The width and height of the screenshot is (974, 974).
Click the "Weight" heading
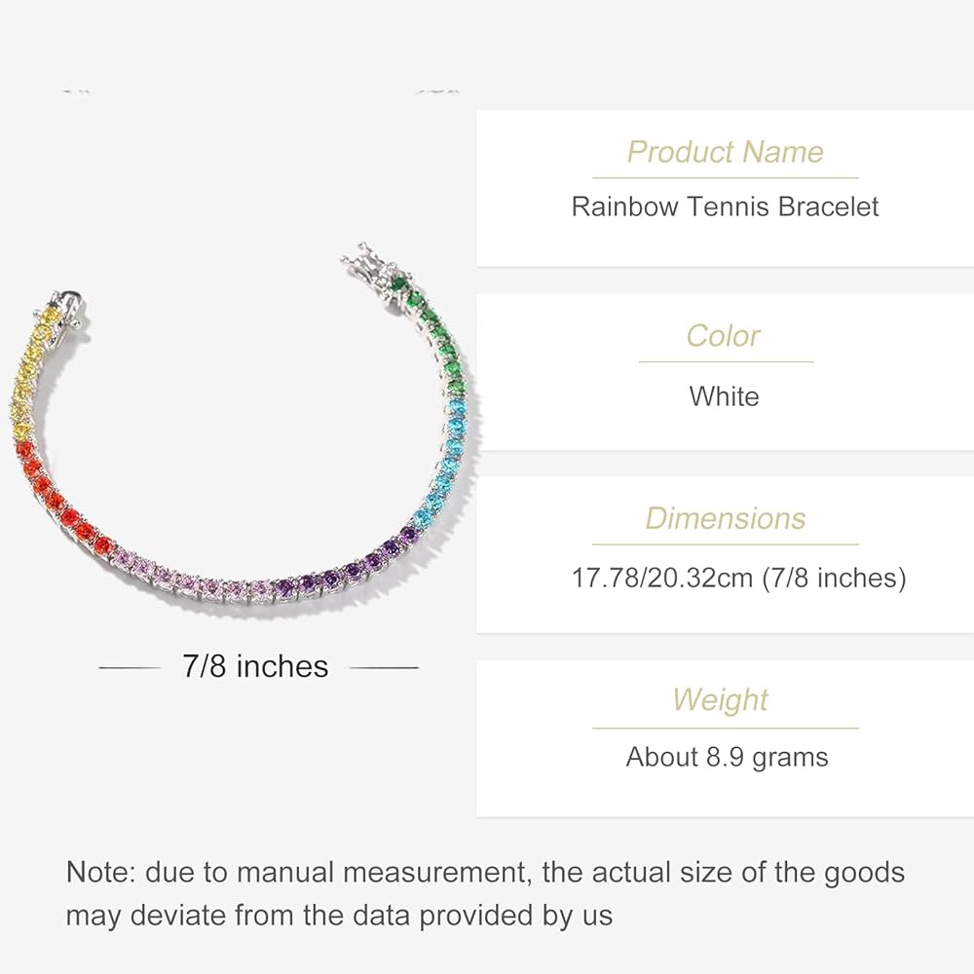click(721, 699)
